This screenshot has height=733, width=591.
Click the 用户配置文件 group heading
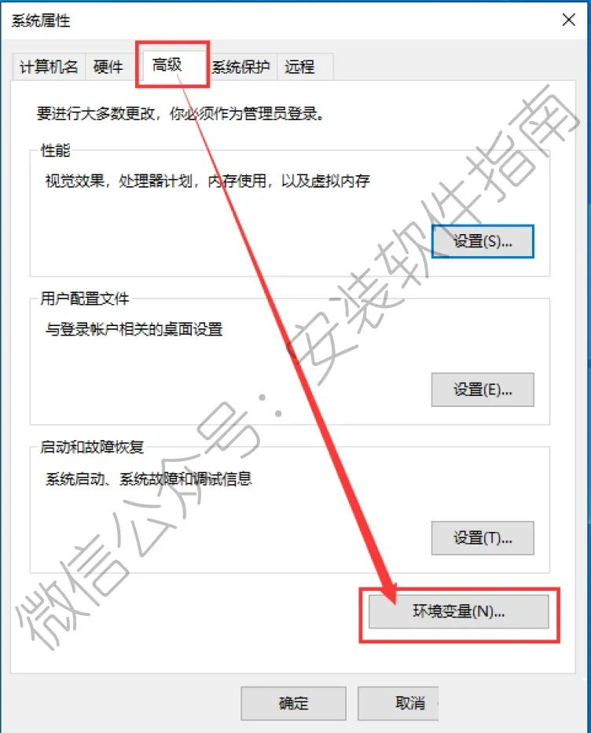[85, 299]
